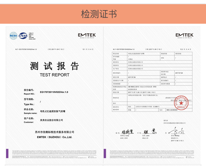Select Cody's handwritten signature
This screenshot has height=166, width=206.
[x=128, y=132]
